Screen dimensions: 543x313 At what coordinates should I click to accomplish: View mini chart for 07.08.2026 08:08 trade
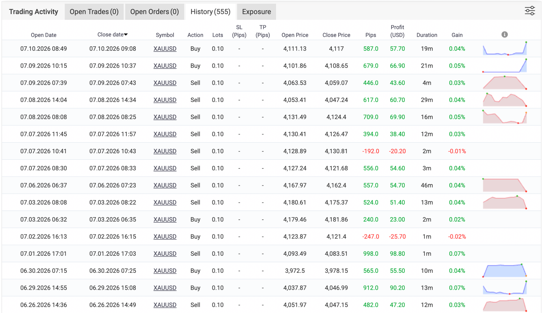(x=505, y=117)
